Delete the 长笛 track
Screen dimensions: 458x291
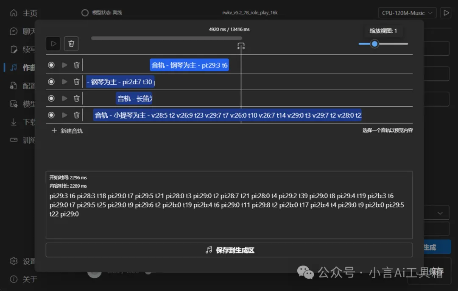[x=76, y=98]
